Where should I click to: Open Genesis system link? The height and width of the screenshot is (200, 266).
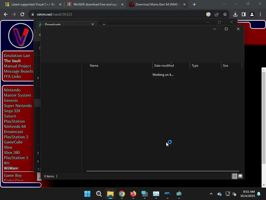11,101
